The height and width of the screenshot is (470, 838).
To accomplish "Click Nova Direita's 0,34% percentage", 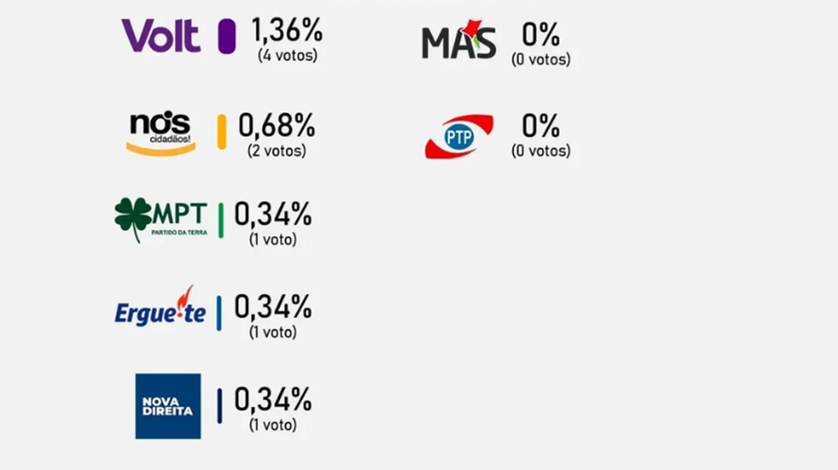I will [x=273, y=400].
